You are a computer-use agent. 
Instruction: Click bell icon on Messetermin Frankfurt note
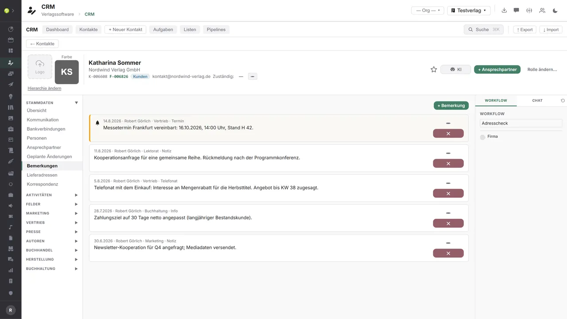point(97,123)
